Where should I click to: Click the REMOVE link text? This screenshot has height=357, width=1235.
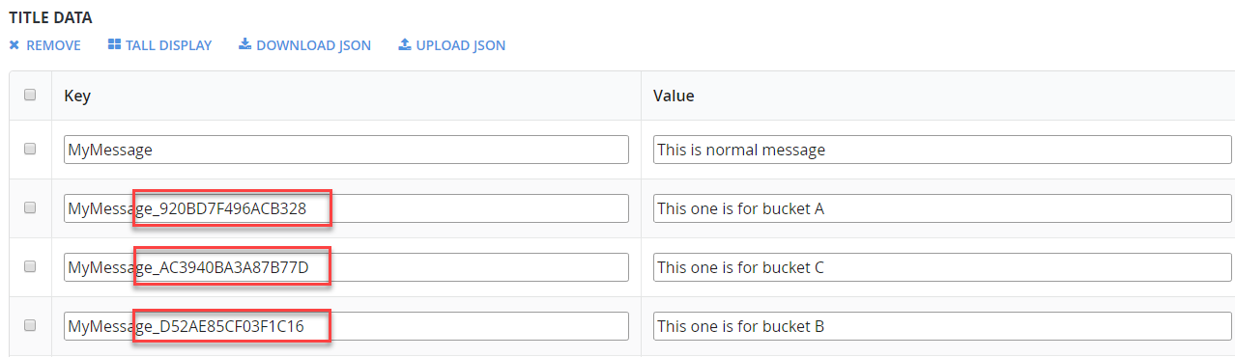[x=53, y=45]
